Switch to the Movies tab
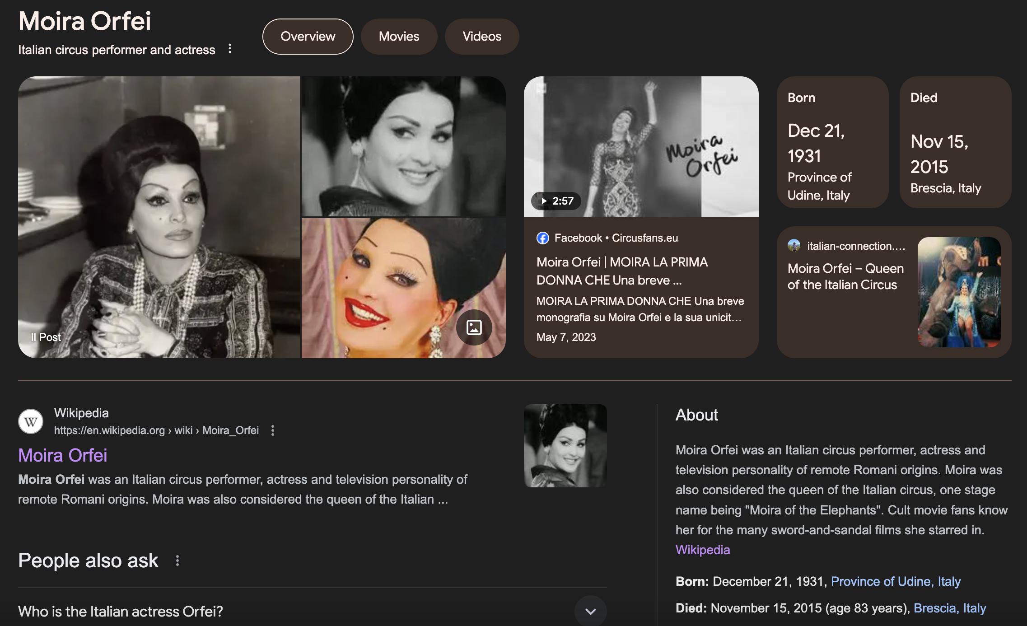The width and height of the screenshot is (1027, 626). [x=399, y=37]
